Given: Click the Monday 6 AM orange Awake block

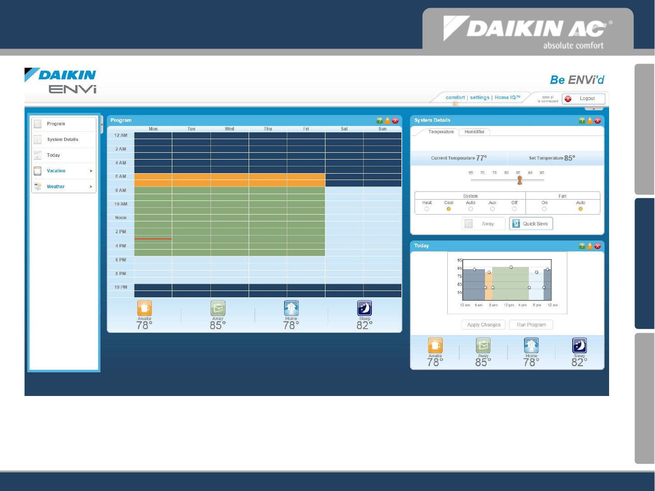Looking at the screenshot, I should (x=153, y=180).
